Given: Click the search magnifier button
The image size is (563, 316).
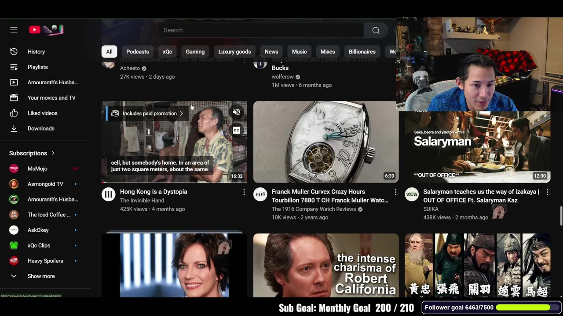Looking at the screenshot, I should click(x=376, y=30).
